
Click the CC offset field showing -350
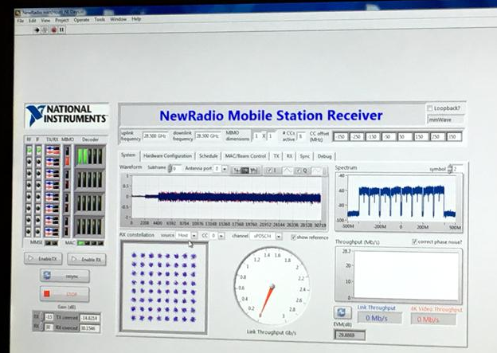click(341, 137)
